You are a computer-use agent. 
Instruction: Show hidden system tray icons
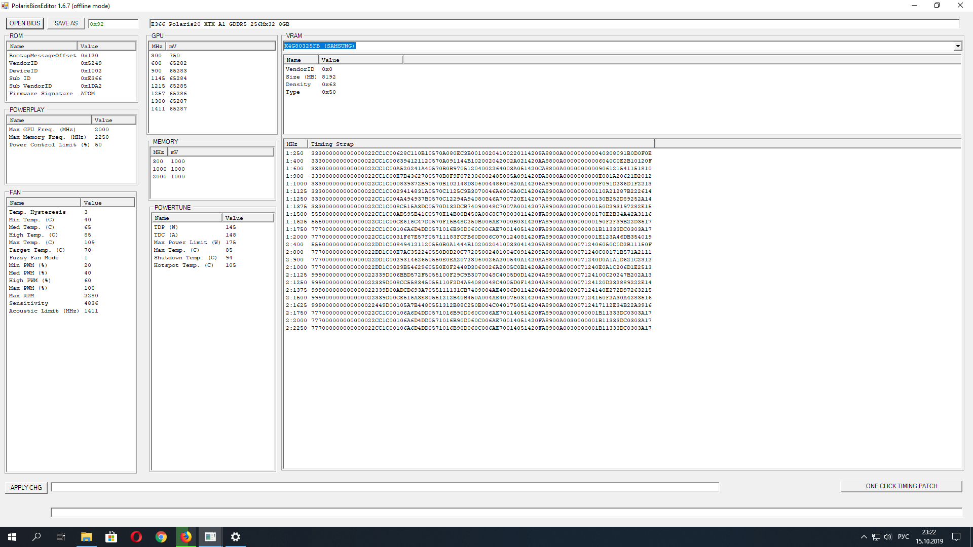tap(864, 537)
